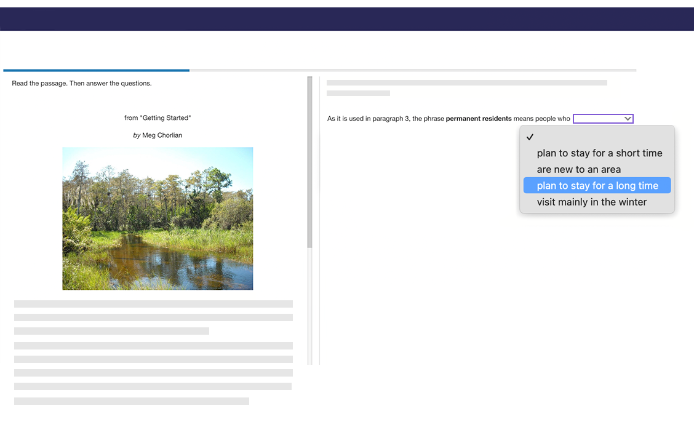
Task: Click the swamp photograph in the passage
Action: [158, 218]
